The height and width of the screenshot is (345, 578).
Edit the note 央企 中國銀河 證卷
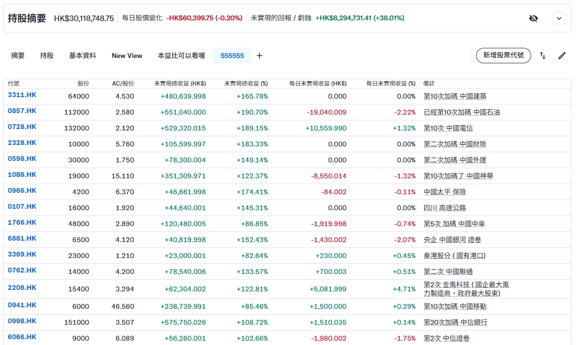(452, 240)
